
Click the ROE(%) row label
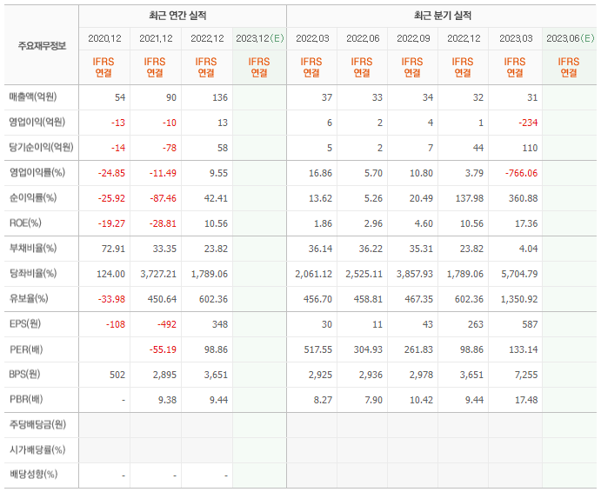pyautogui.click(x=25, y=223)
